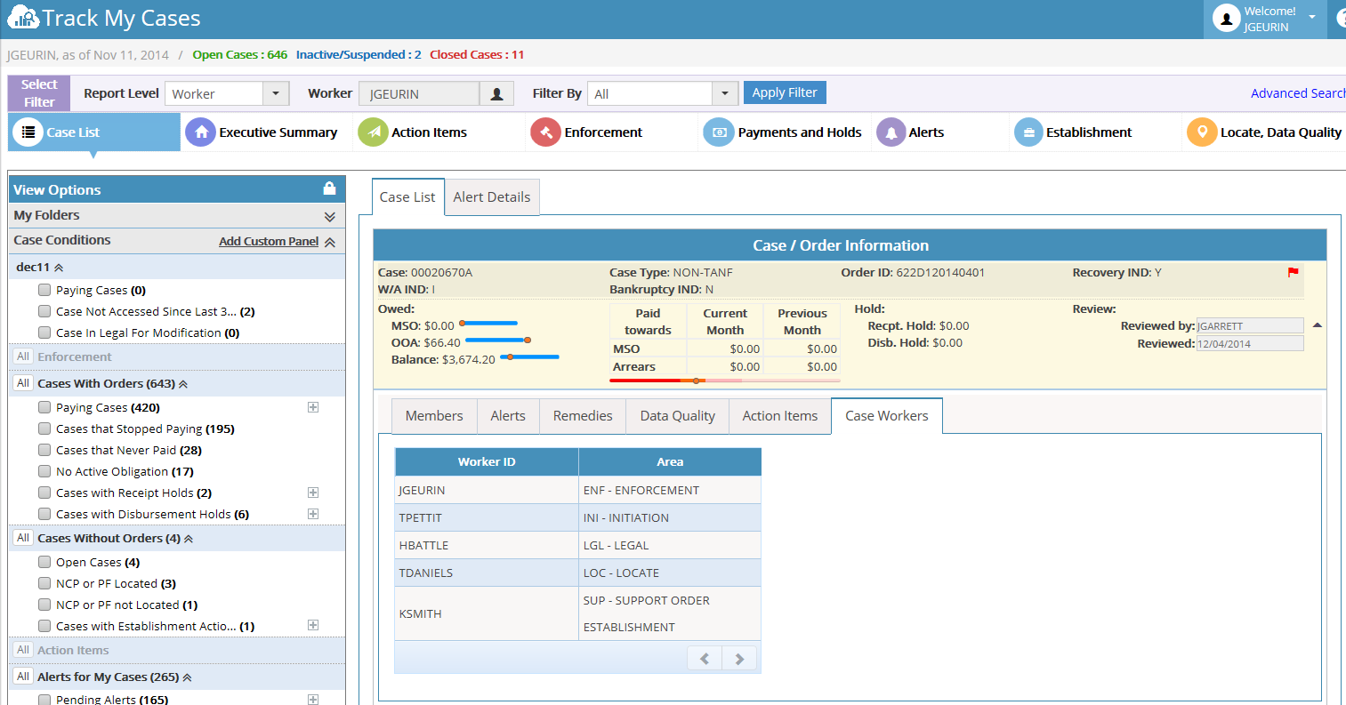Check Cases that Never Paid (28)

click(44, 450)
